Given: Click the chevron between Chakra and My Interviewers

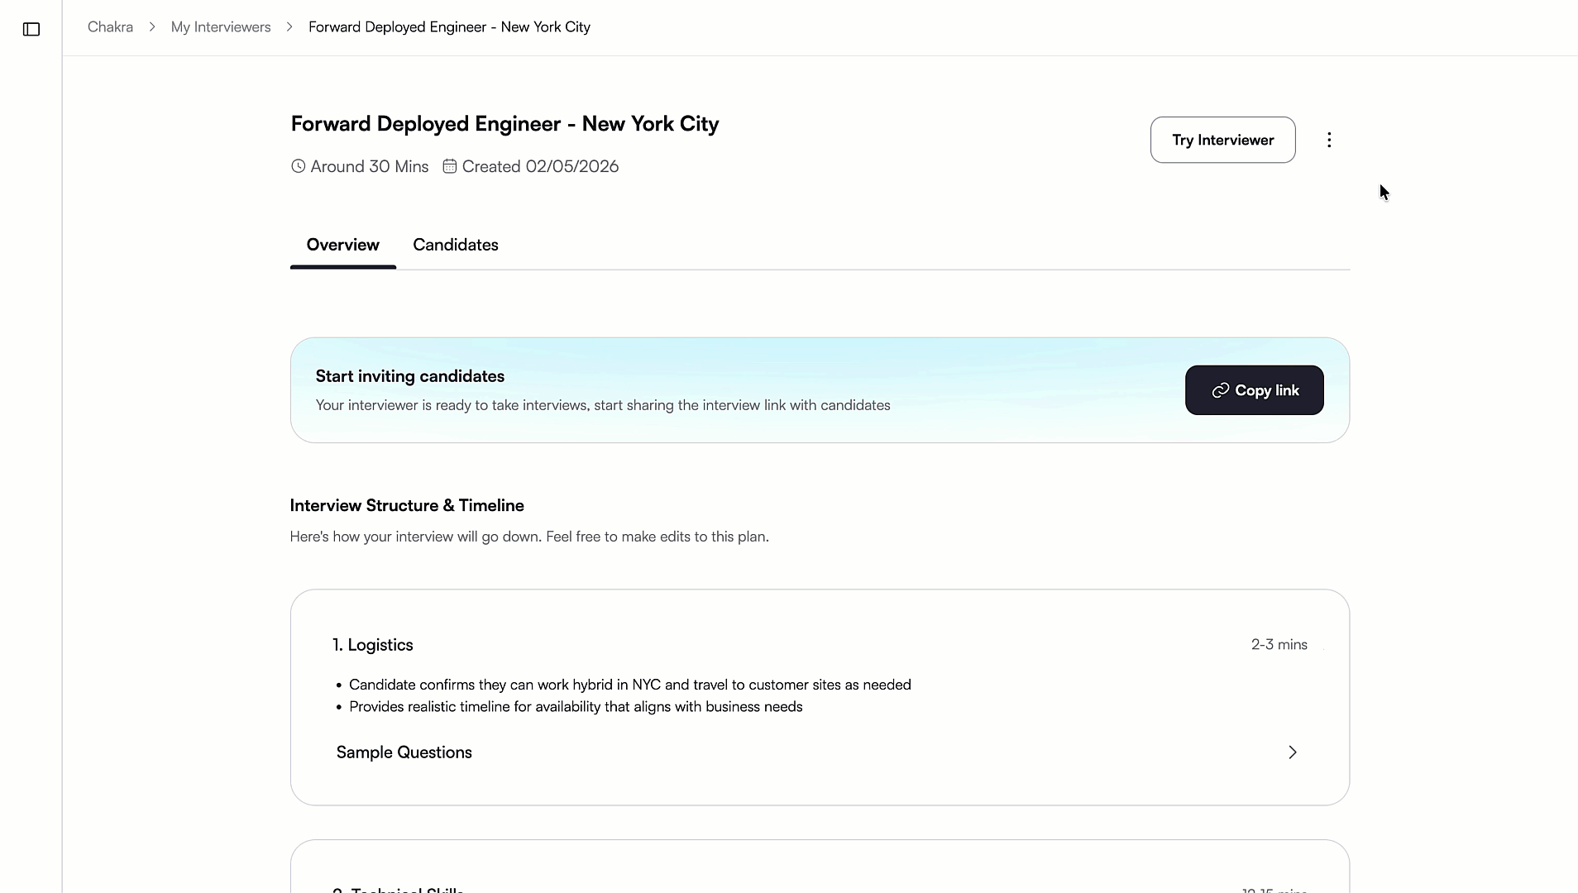Looking at the screenshot, I should click(x=151, y=26).
